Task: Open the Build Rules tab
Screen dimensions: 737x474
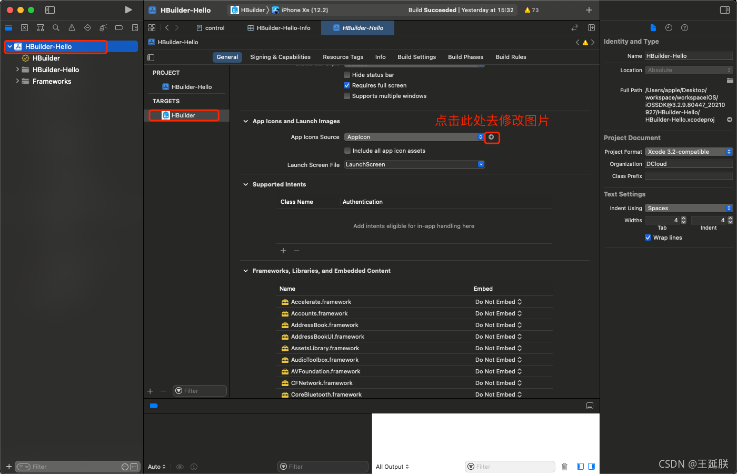Action: [511, 57]
